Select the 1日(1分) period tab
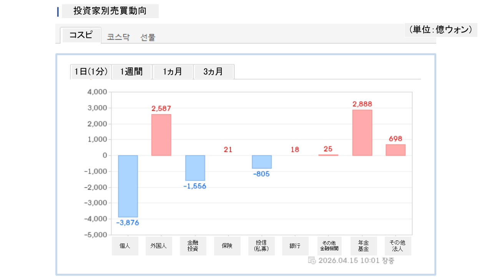492x277 pixels. click(91, 72)
